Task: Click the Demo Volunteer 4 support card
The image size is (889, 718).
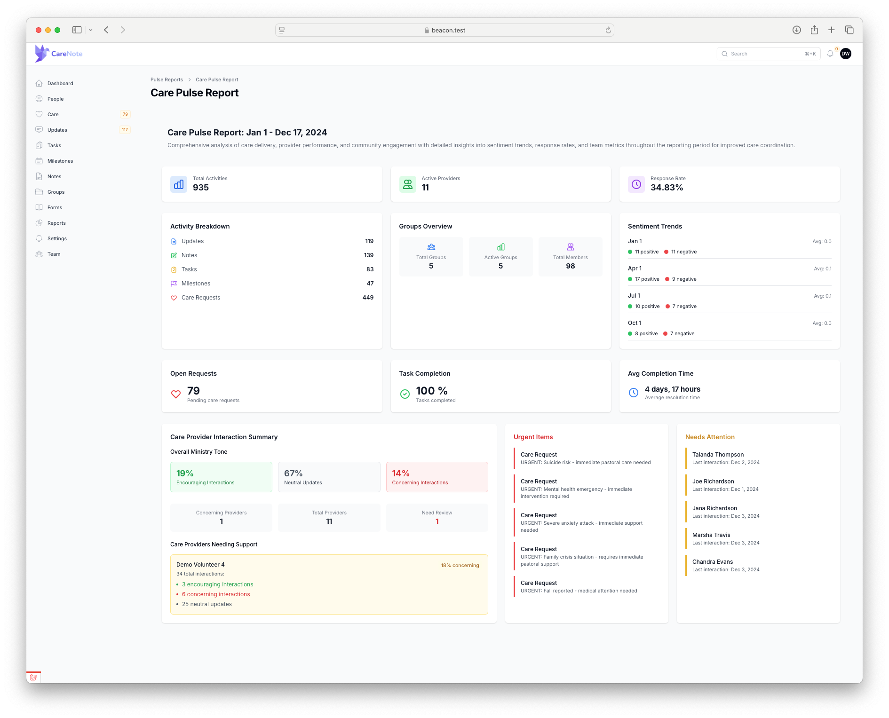Action: (x=329, y=584)
